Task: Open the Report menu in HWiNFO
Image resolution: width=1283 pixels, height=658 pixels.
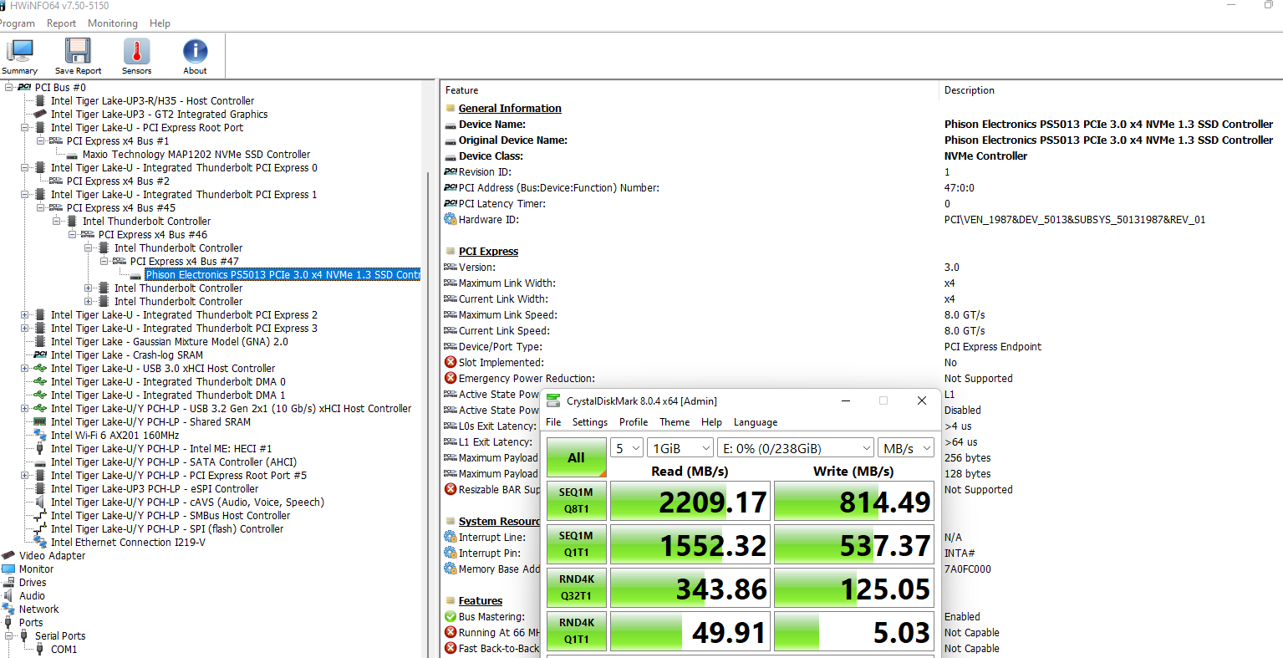Action: click(61, 23)
